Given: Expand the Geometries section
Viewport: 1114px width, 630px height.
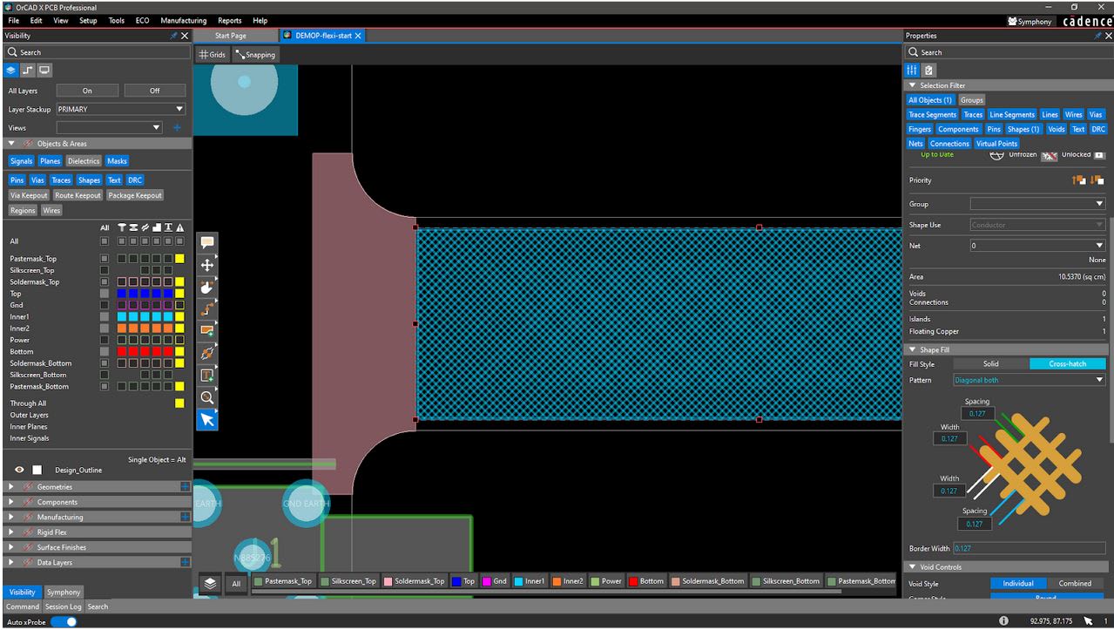Looking at the screenshot, I should coord(12,487).
